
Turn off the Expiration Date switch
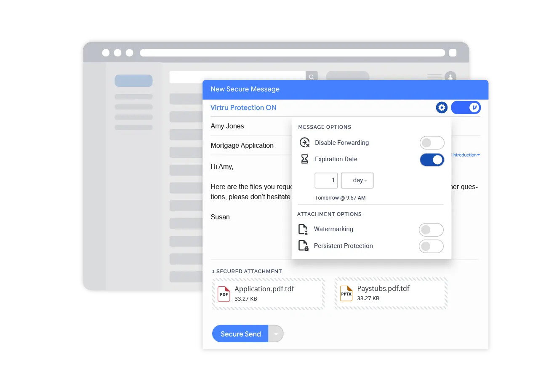pyautogui.click(x=432, y=160)
